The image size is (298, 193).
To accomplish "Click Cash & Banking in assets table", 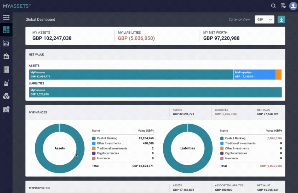I will pyautogui.click(x=107, y=138).
